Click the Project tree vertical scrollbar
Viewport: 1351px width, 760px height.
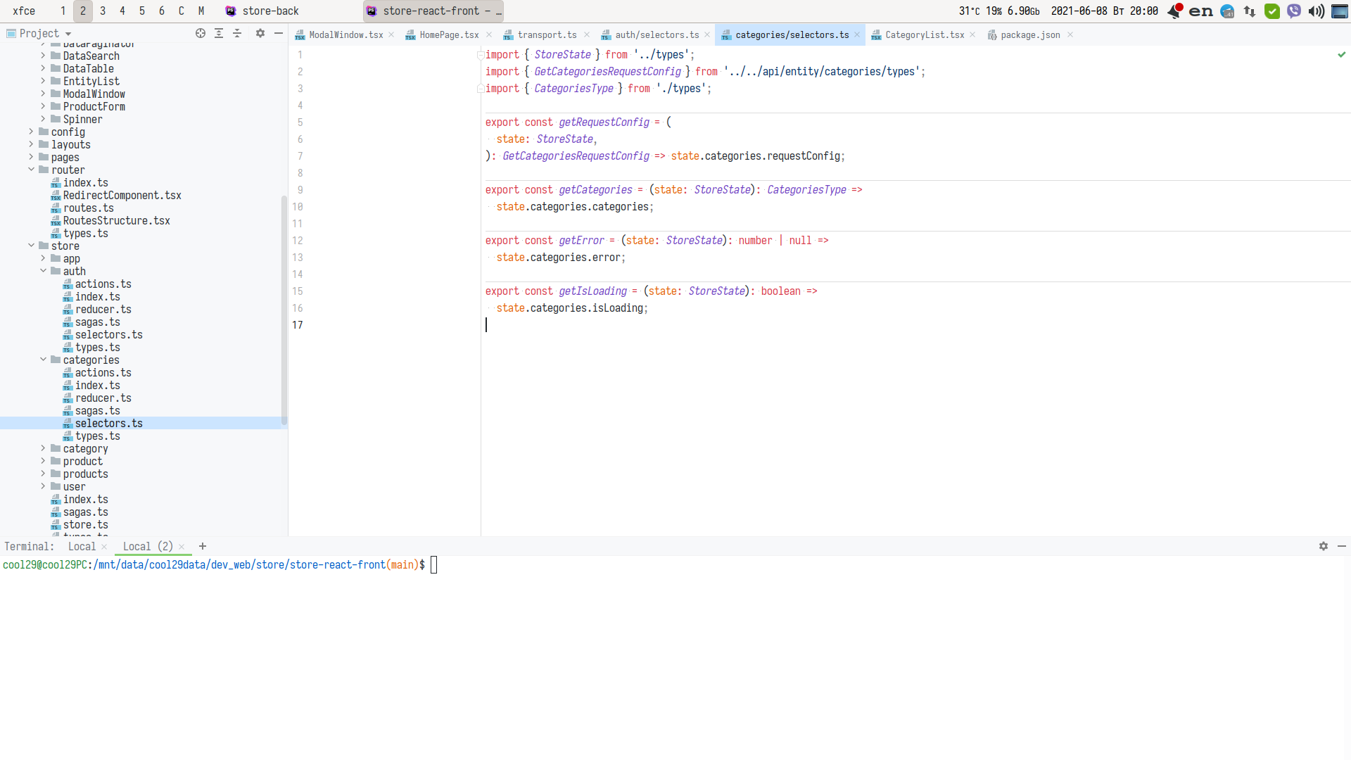[x=284, y=310]
